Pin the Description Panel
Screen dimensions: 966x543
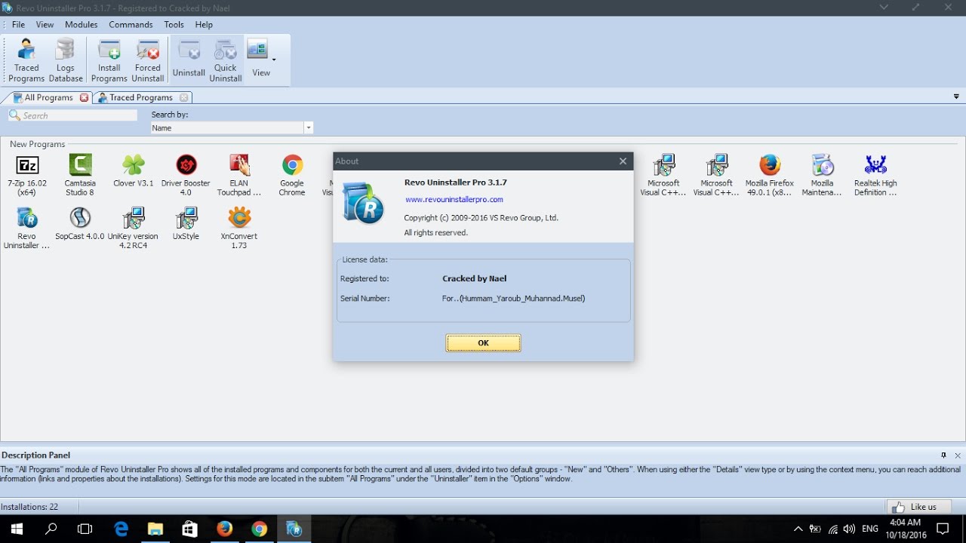(x=943, y=456)
